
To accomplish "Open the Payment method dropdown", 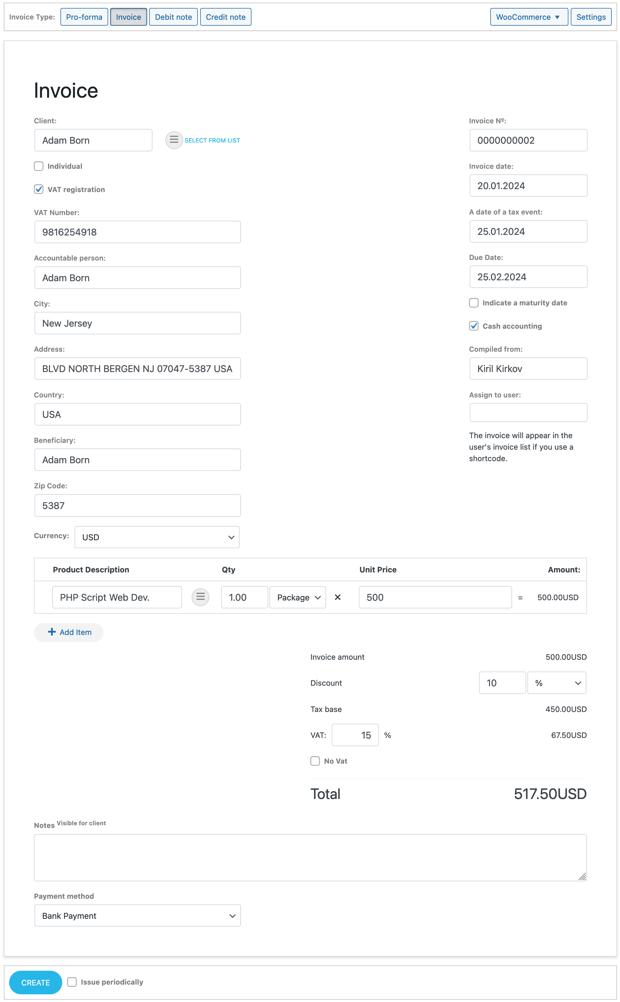I will pyautogui.click(x=137, y=916).
